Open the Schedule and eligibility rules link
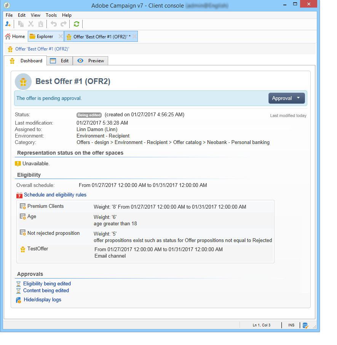 (55, 195)
